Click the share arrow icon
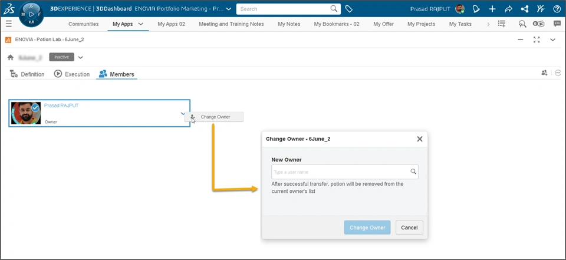The width and height of the screenshot is (566, 260). tap(508, 9)
